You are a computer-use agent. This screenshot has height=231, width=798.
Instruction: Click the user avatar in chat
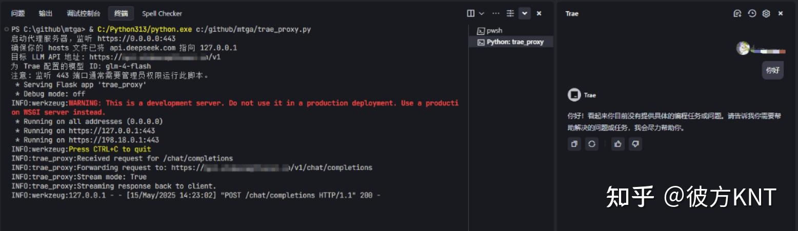[743, 48]
